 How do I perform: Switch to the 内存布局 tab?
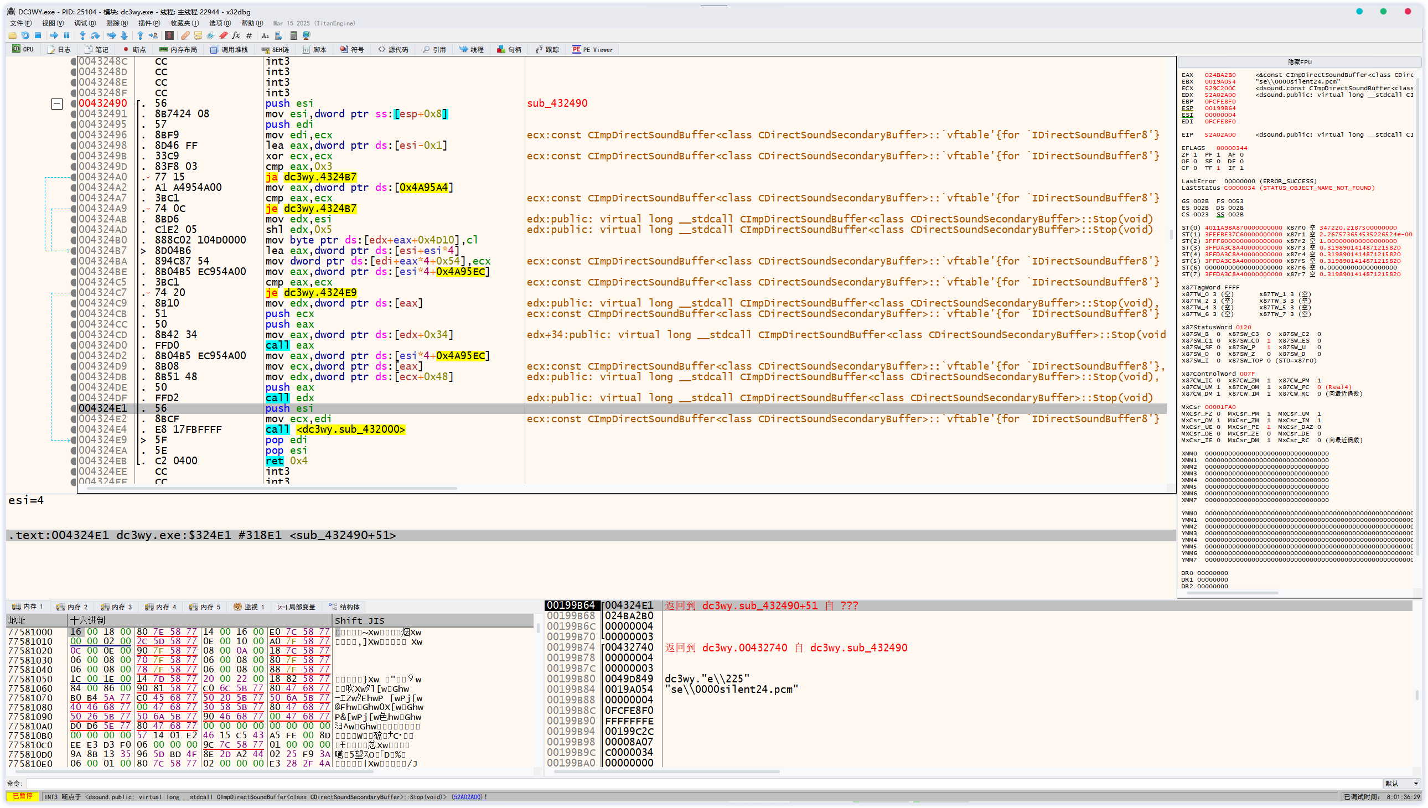(178, 49)
